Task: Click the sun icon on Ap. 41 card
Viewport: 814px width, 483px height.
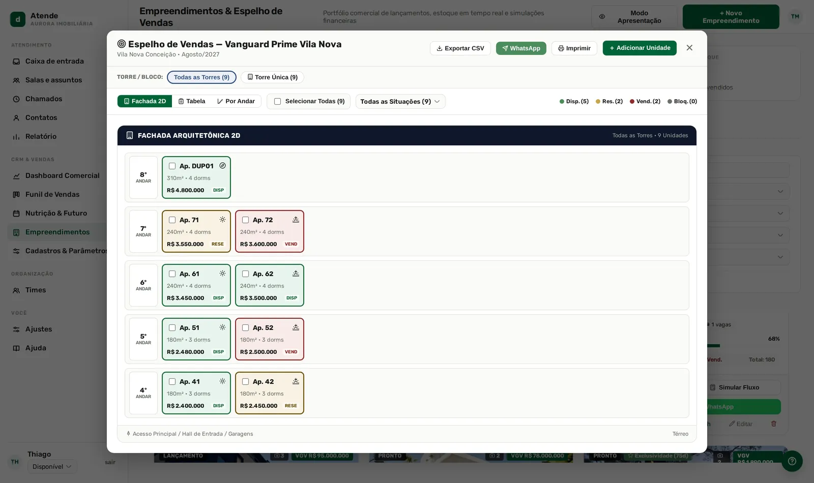Action: 222,381
